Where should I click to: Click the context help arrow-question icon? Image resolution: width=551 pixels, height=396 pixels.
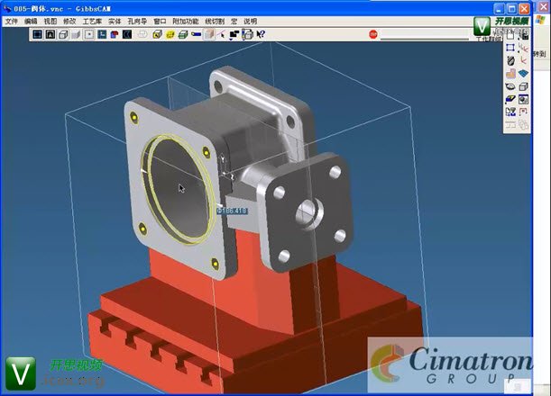click(261, 34)
